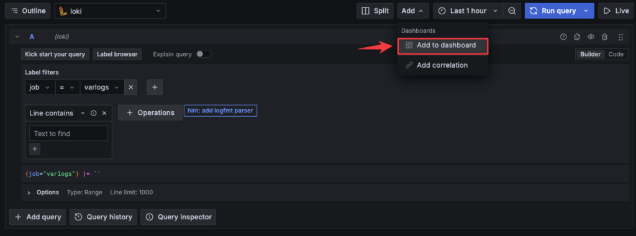Viewport: 636px width, 236px height.
Task: Select Add correlation menu entry
Action: (443, 65)
